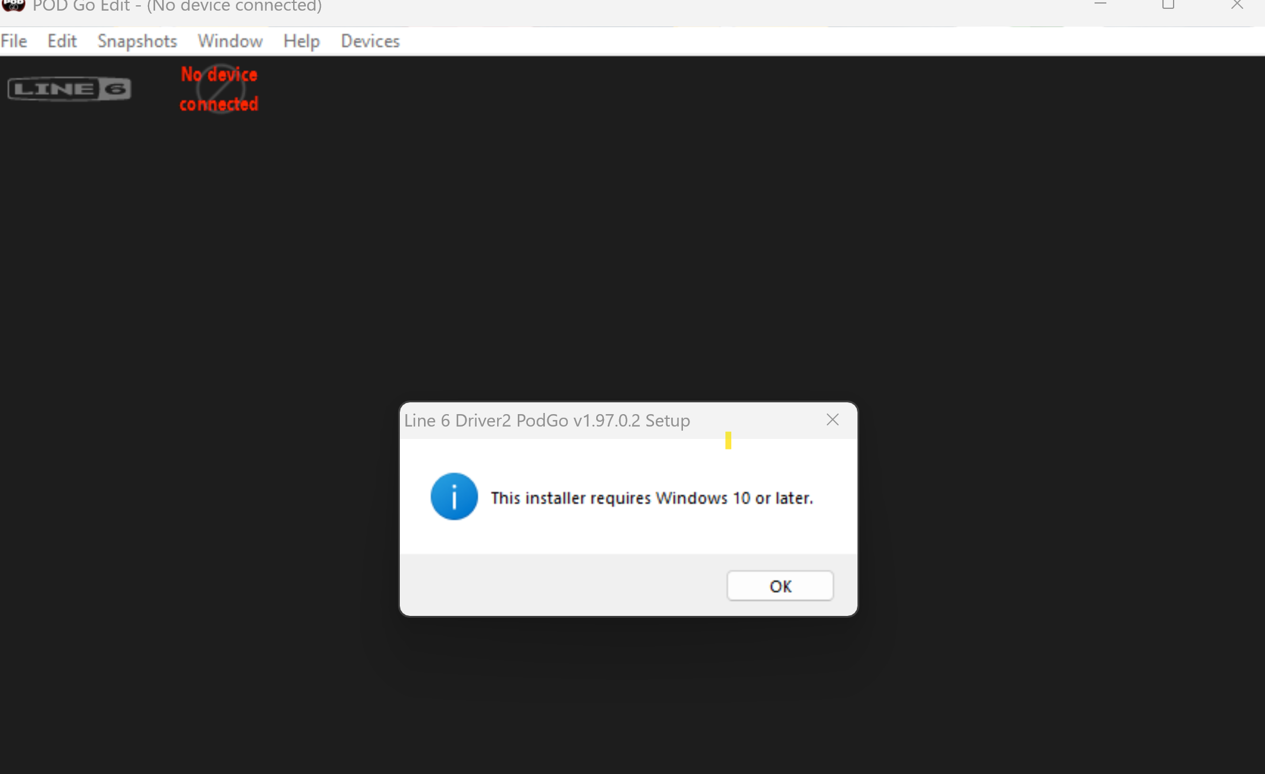Click the blue information icon in dialog
The height and width of the screenshot is (774, 1265).
click(454, 497)
